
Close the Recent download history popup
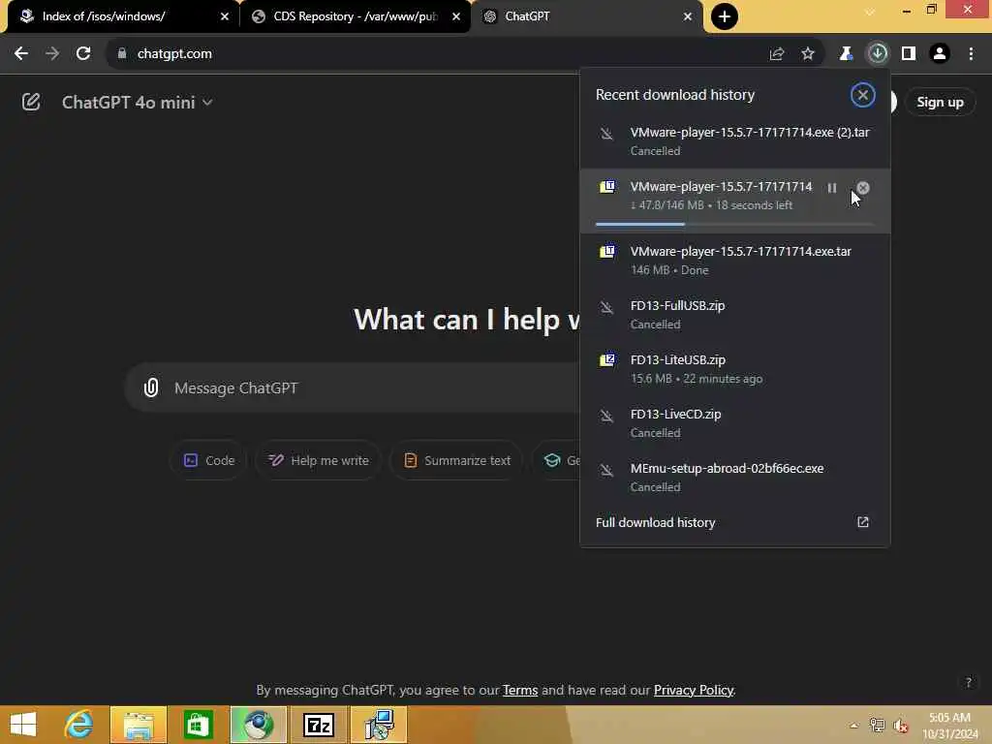(x=862, y=95)
